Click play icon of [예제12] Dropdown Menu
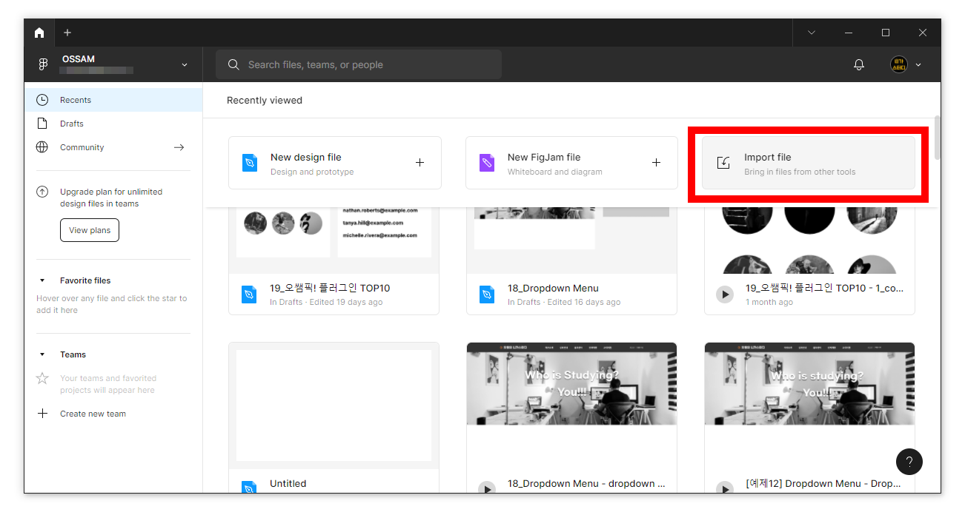Image resolution: width=965 pixels, height=515 pixels. point(725,488)
